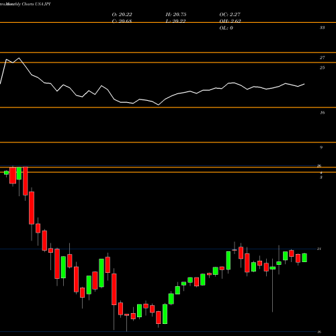Click the price axis label '21'
The image size is (336, 336).
319,249
